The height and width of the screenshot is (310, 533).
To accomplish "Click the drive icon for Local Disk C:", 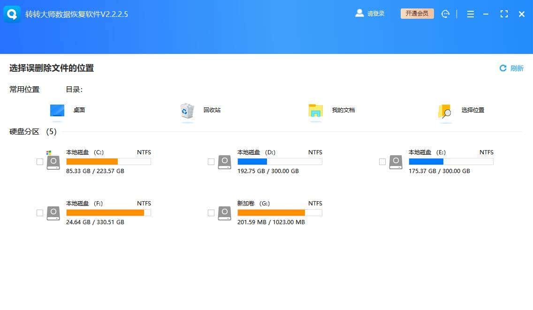I will click(x=53, y=161).
